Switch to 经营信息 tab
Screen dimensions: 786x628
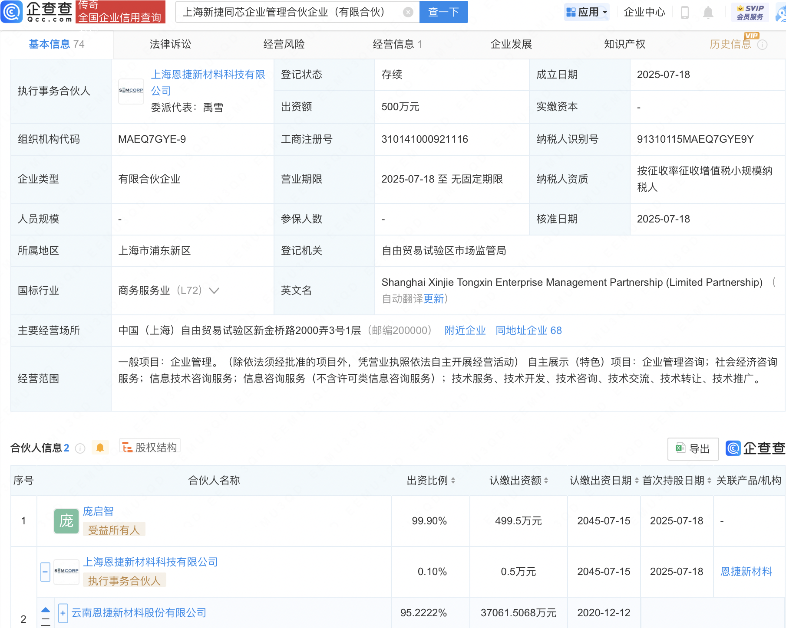click(x=397, y=44)
